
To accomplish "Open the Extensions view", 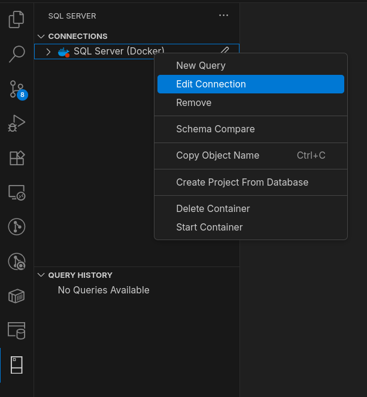I will [x=17, y=158].
